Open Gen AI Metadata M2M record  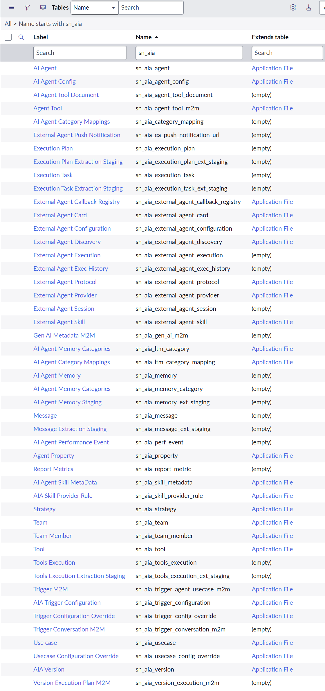(x=64, y=335)
